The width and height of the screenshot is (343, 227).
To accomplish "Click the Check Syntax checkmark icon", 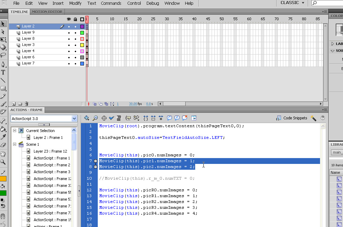I will (x=111, y=118).
